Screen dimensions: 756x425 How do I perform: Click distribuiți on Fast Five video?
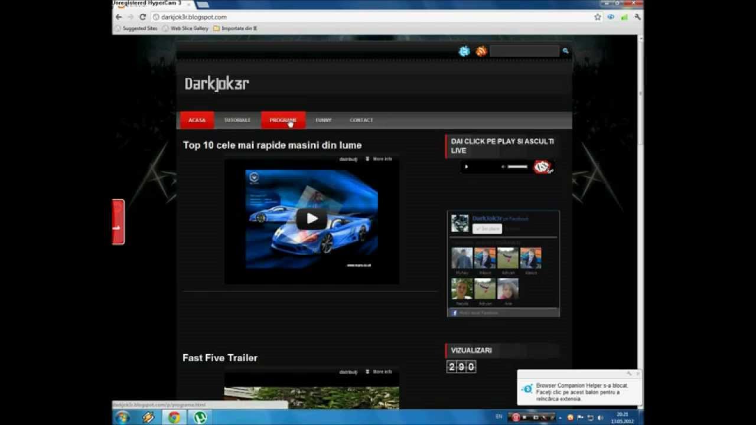coord(348,372)
